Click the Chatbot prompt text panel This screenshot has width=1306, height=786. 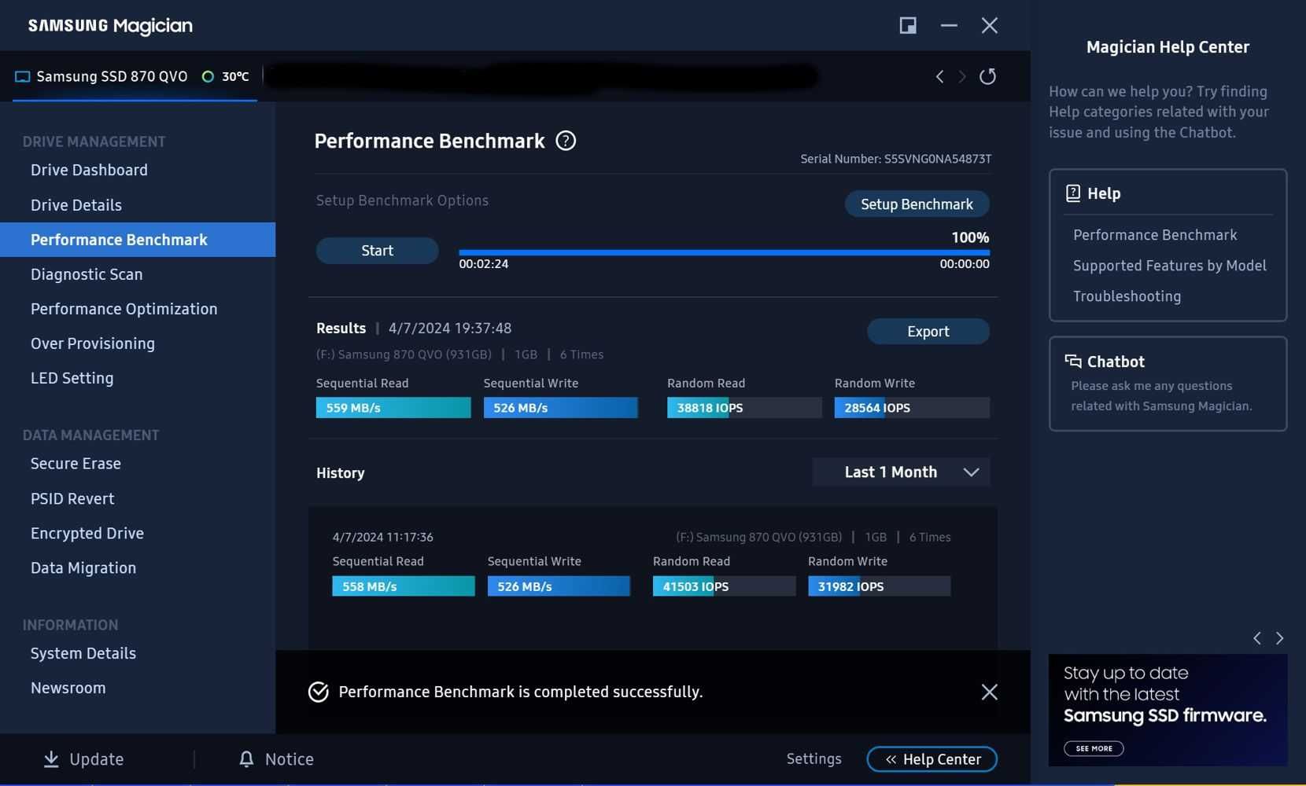(x=1161, y=396)
